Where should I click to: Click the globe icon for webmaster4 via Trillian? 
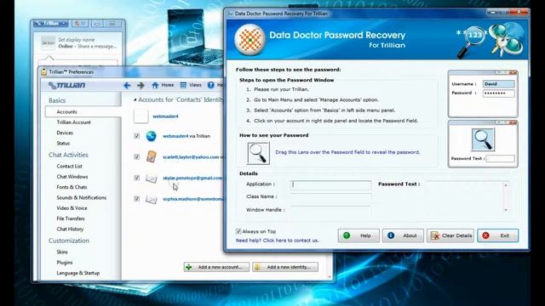(x=152, y=136)
